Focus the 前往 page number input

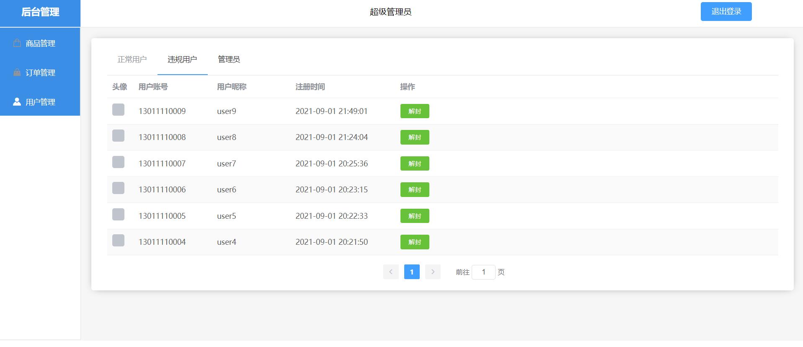click(x=483, y=272)
